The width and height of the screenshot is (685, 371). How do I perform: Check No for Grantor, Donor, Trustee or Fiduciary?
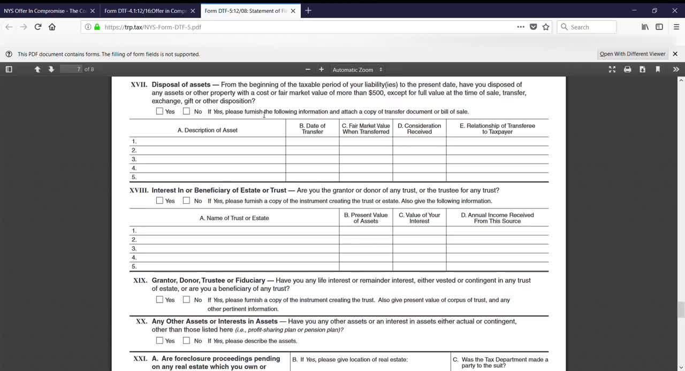click(x=186, y=299)
